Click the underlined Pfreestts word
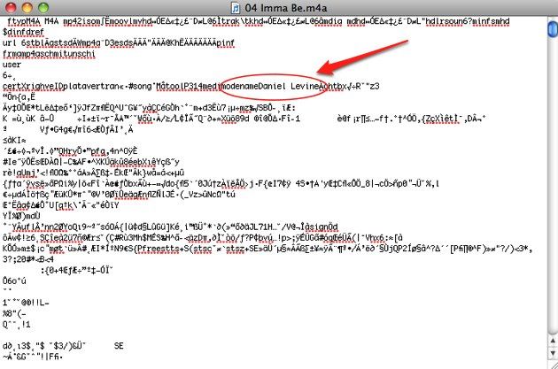 point(159,249)
